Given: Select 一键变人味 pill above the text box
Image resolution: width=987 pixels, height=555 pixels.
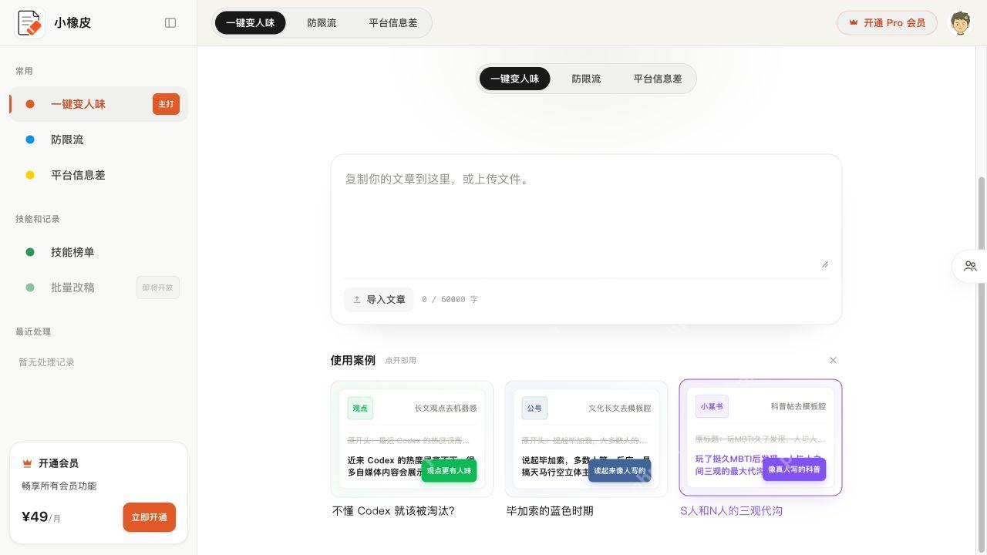Looking at the screenshot, I should [514, 79].
